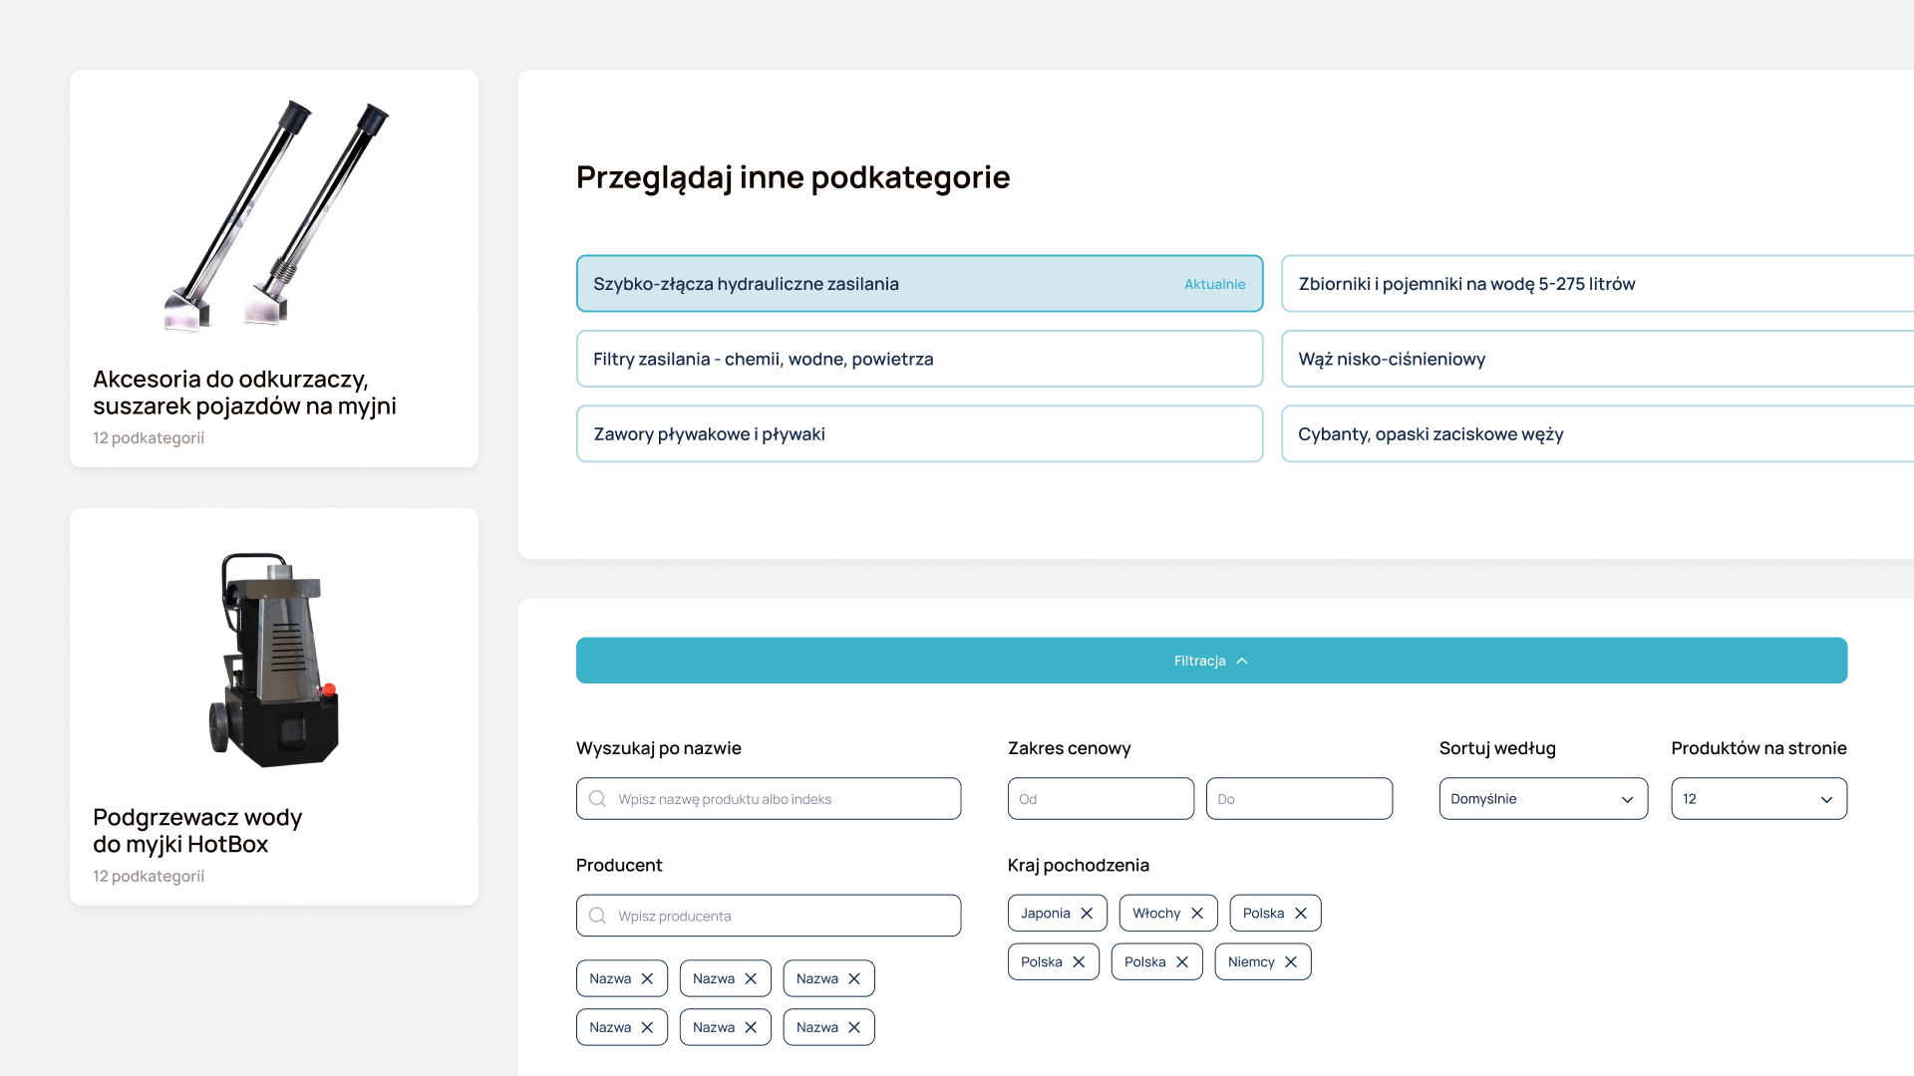Image resolution: width=1914 pixels, height=1076 pixels.
Task: Open Wąż nisko-ciśnieniowy subcategory
Action: (1597, 359)
